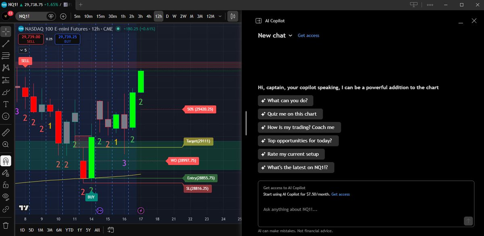Click the red 29,739.00 SELL button
The height and width of the screenshot is (236, 484).
30,39
